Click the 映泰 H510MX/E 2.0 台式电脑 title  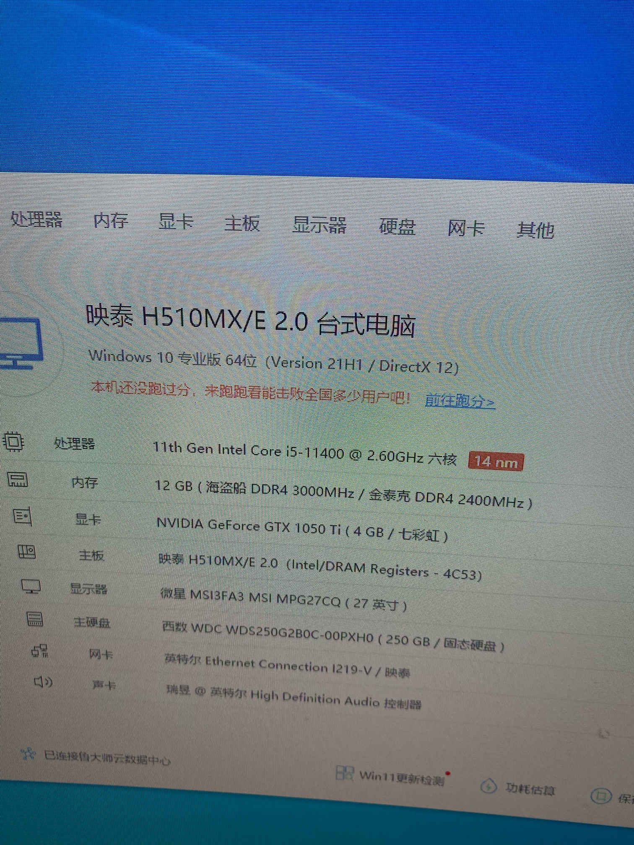[250, 321]
